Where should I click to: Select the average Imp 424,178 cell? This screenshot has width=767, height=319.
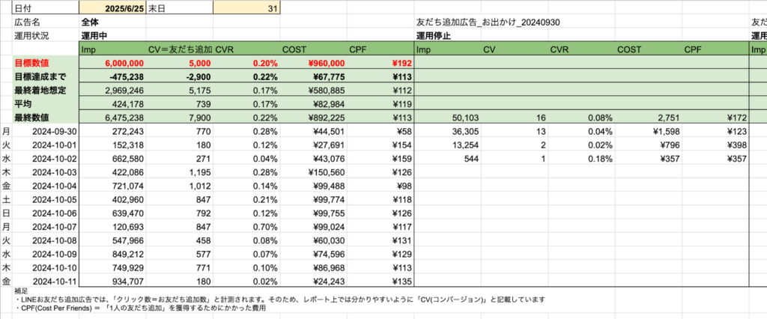(x=112, y=104)
